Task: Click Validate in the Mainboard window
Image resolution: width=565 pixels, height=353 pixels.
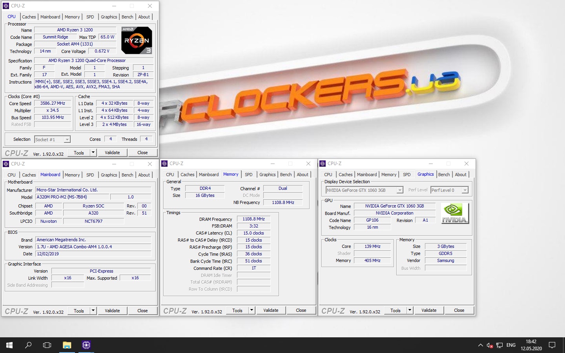Action: (112, 311)
